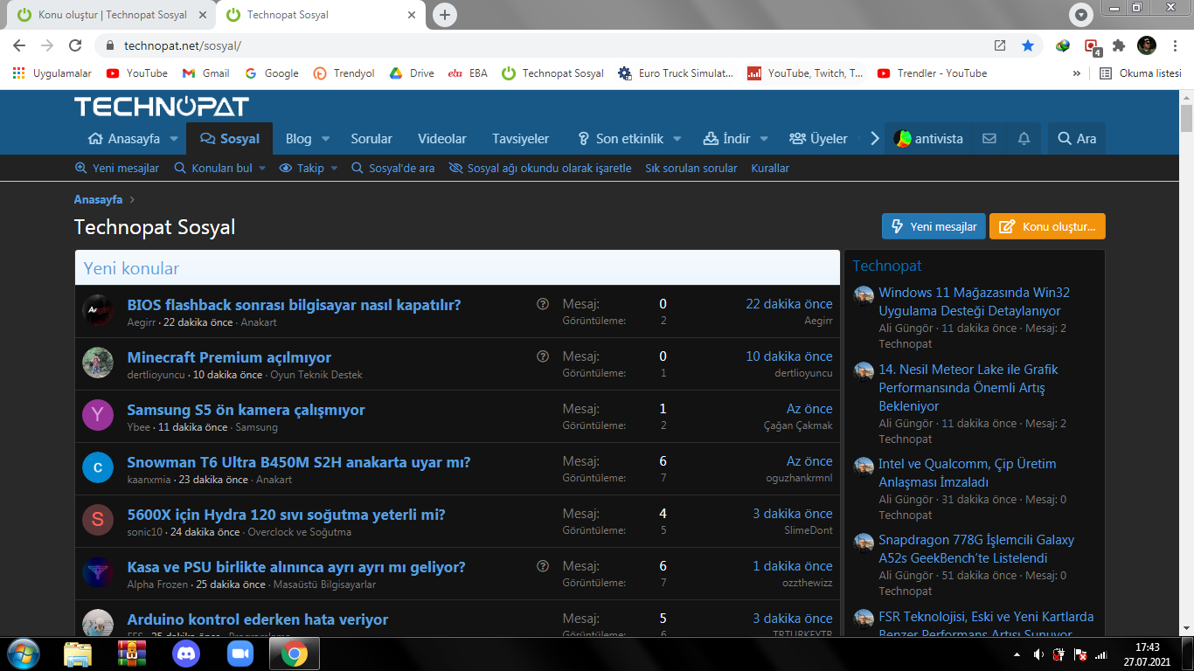
Task: Open 'Samsung S5 ön kamera çalışmıyor' thread
Action: 246,410
